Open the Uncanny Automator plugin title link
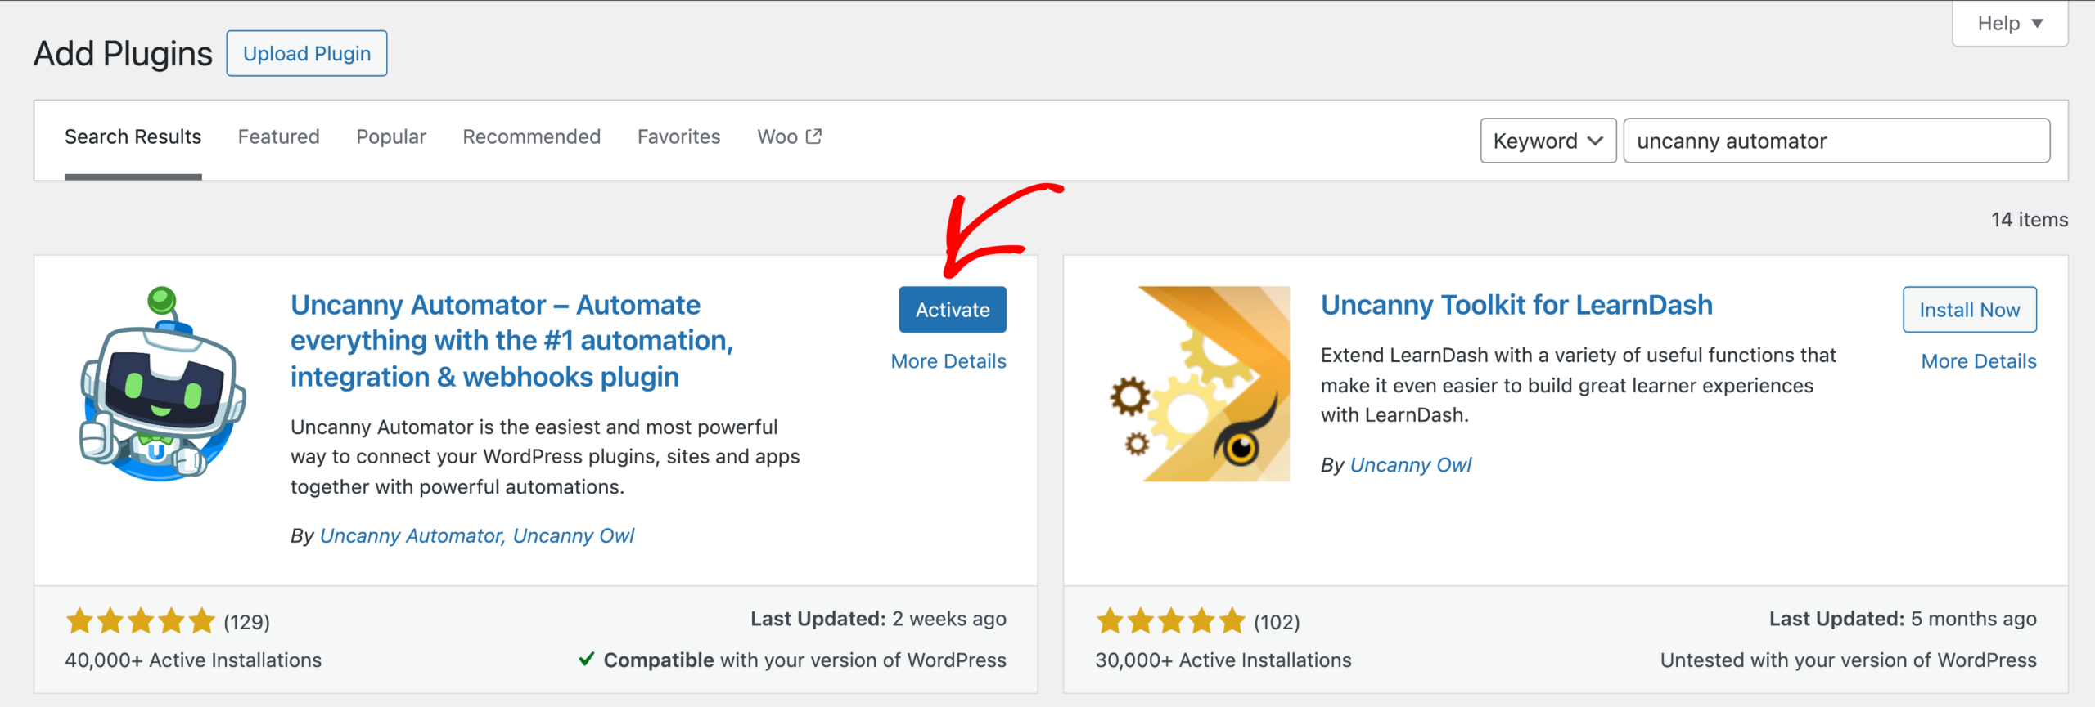 tap(511, 341)
